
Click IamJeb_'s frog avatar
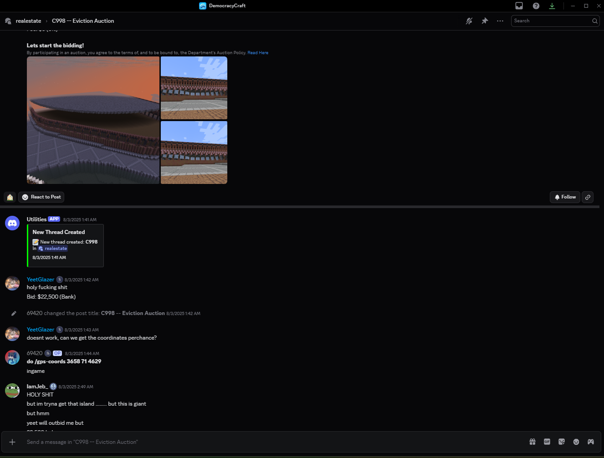tap(12, 391)
